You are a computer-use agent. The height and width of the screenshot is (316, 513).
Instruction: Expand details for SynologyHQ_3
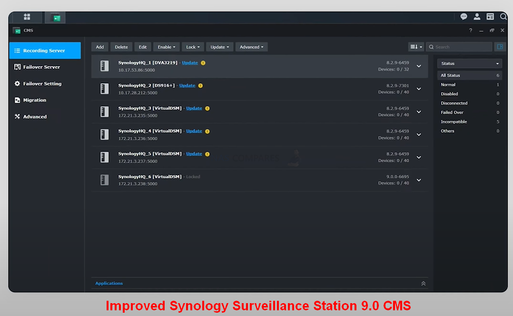pos(419,111)
